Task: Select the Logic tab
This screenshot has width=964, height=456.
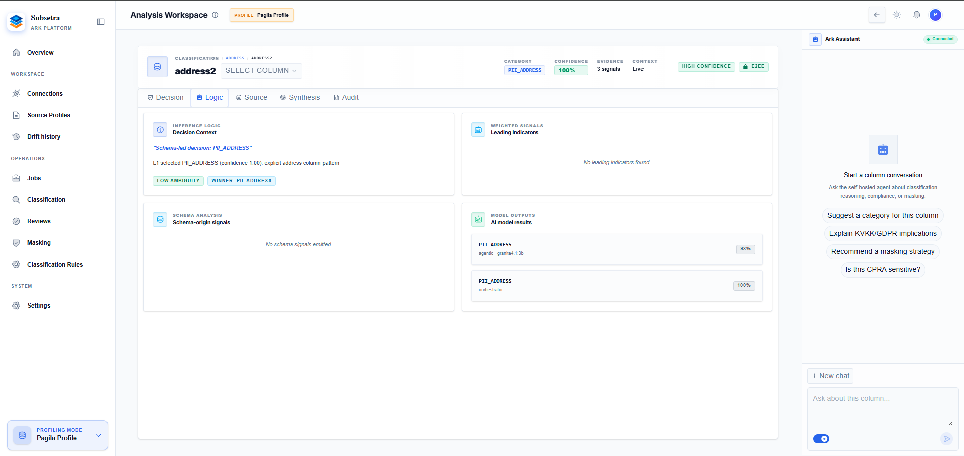Action: pos(209,98)
